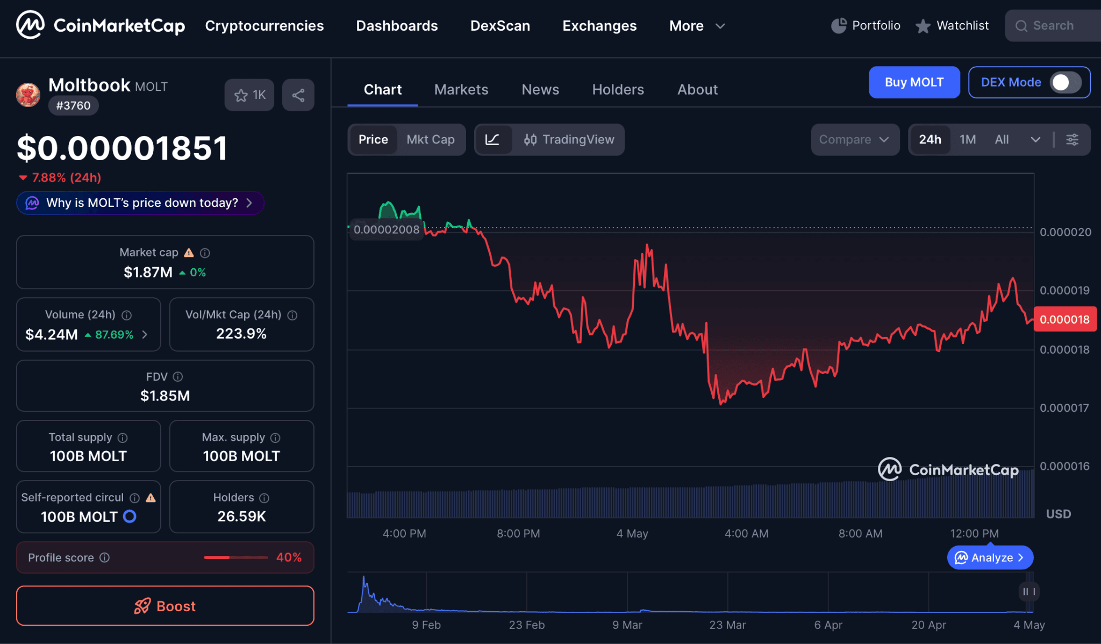The width and height of the screenshot is (1101, 644).
Task: Switch to TradingView candlestick chart
Action: [x=569, y=140]
